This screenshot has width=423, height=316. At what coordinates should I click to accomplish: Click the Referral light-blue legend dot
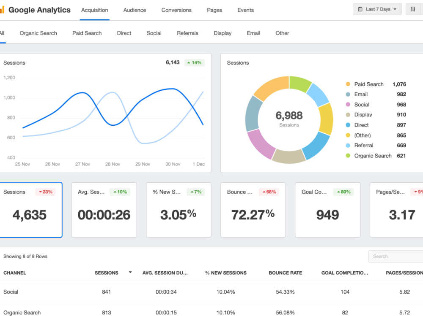[348, 146]
